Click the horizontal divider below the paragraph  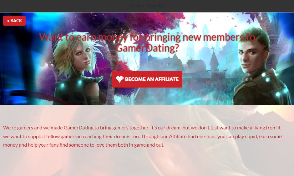coord(147,164)
